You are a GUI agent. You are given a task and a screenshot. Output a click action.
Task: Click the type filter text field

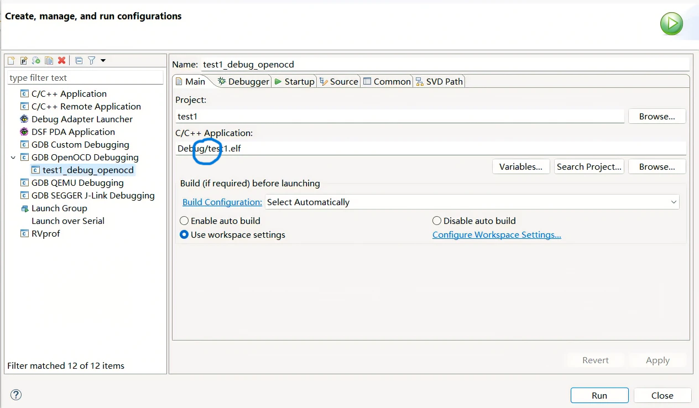point(85,78)
